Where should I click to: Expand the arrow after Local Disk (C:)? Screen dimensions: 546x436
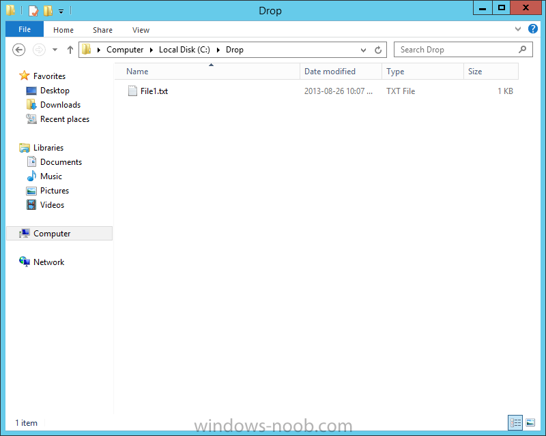pos(218,50)
